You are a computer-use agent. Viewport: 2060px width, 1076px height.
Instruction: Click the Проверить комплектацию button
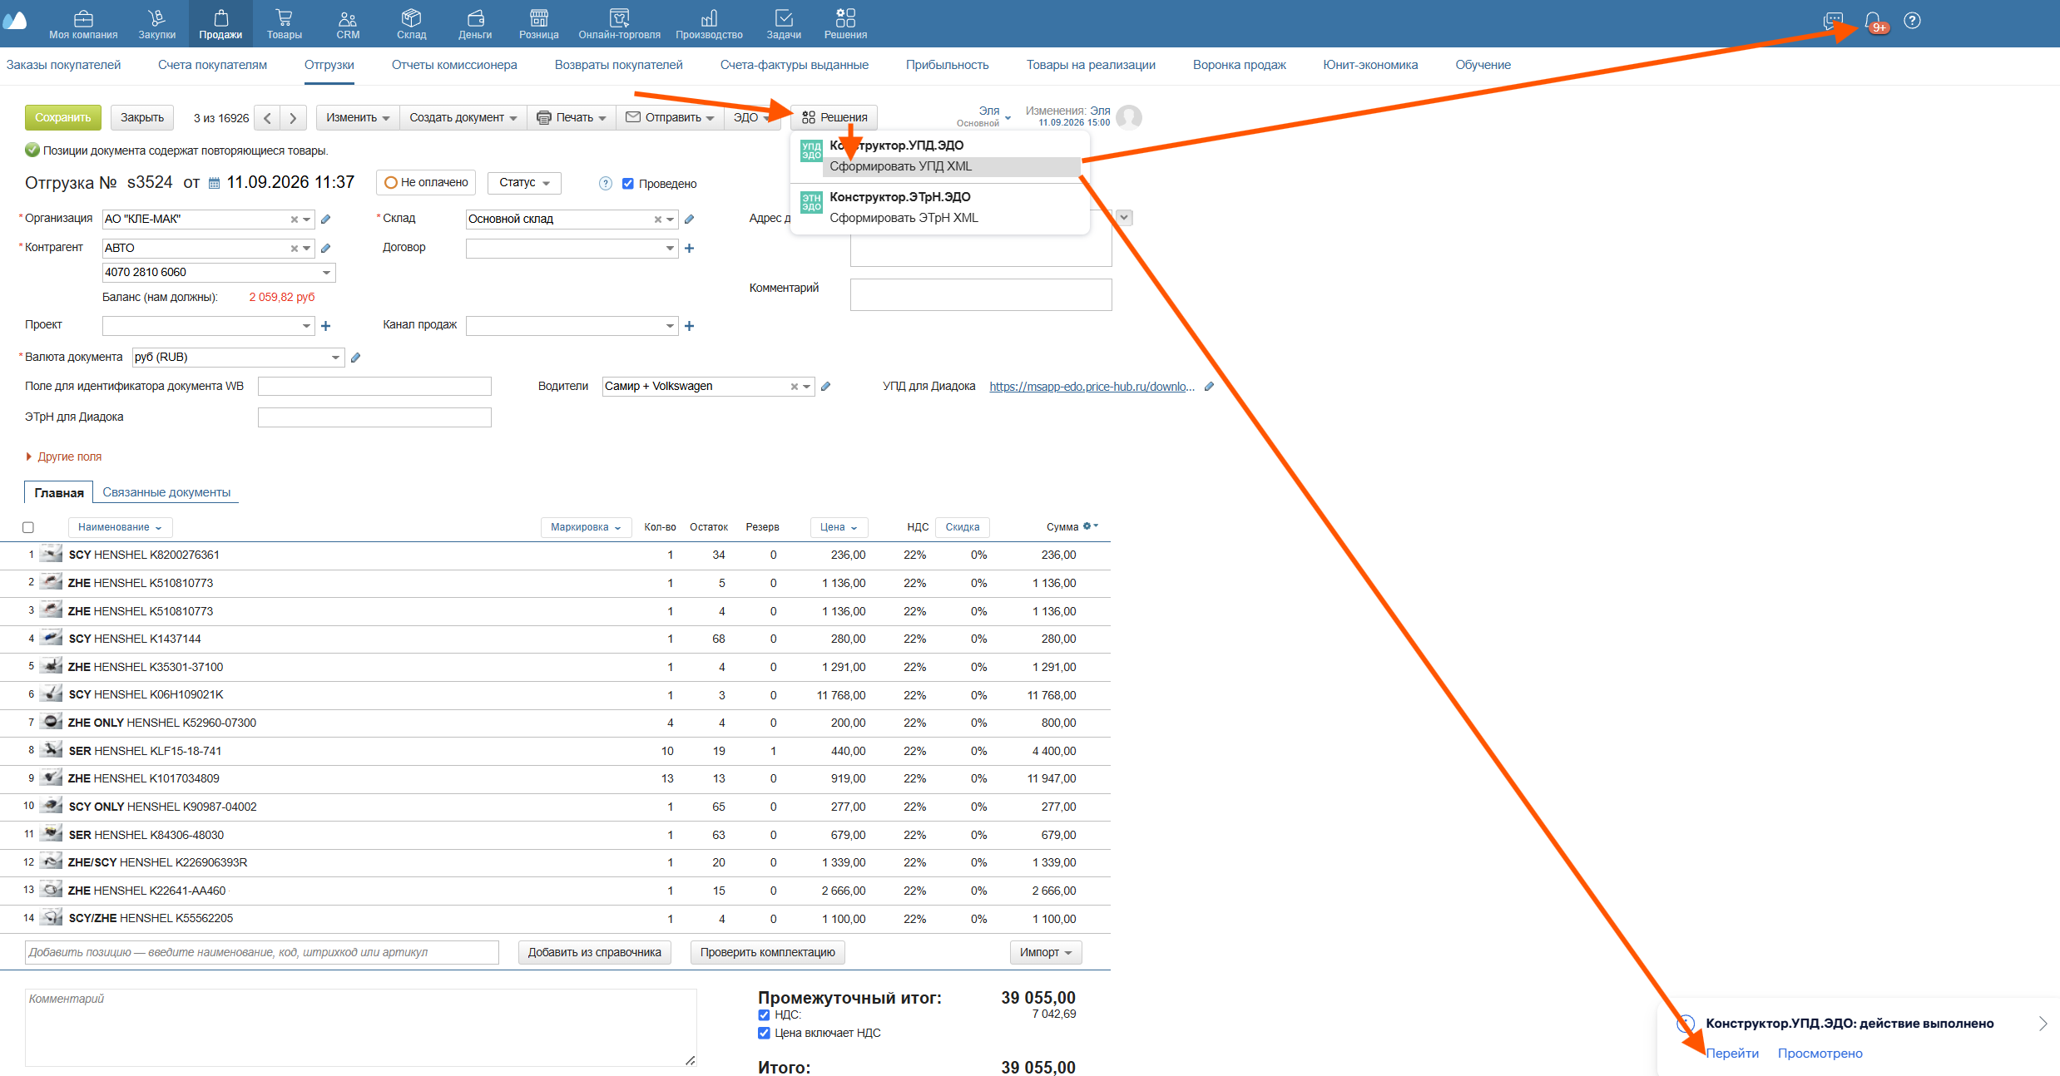768,953
